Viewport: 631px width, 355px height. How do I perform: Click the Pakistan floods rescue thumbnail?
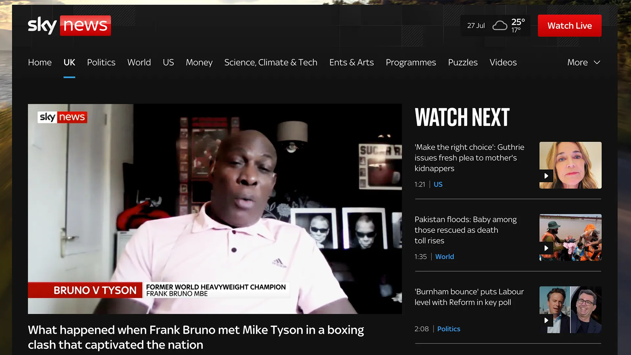(571, 238)
